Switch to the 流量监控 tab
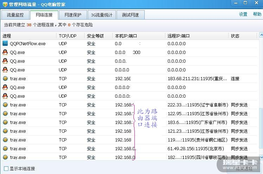Viewport: 263px width, 174px height. click(x=15, y=15)
